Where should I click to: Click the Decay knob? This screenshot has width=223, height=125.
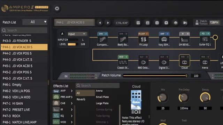[x=205, y=98]
